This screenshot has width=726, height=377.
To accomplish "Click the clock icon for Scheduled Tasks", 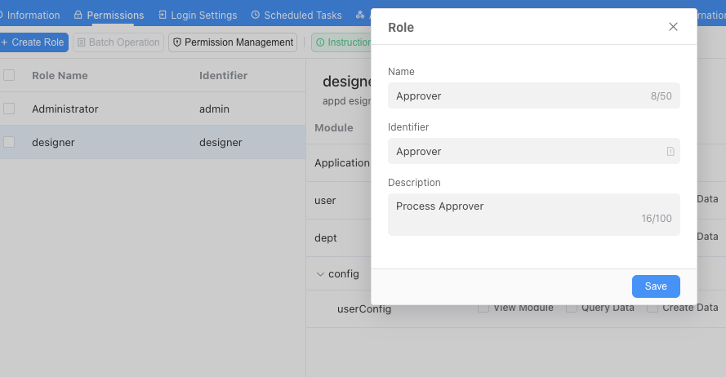I will tap(256, 16).
